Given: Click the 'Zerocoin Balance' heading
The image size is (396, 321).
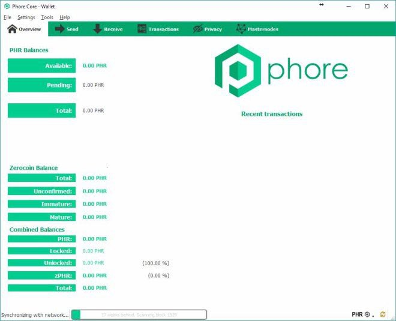Looking at the screenshot, I should click(34, 167).
